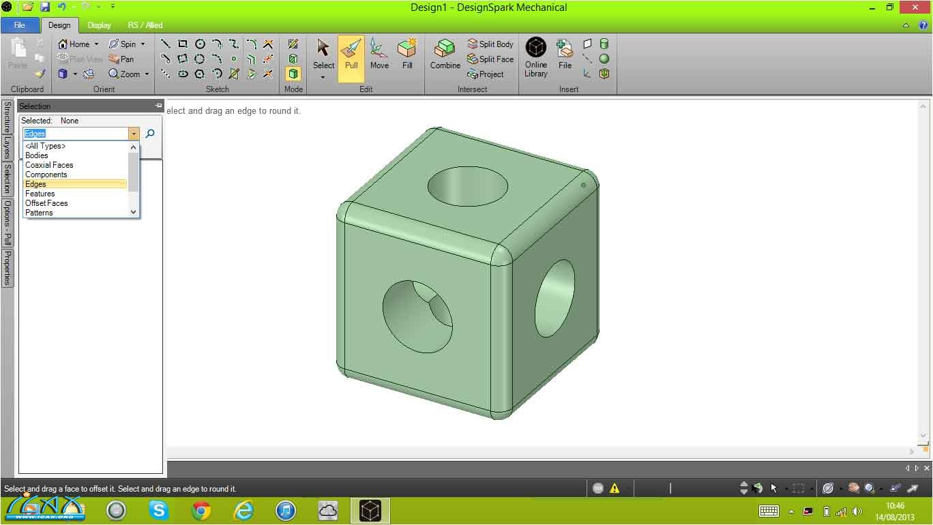The width and height of the screenshot is (933, 525).
Task: Click the search magnifier in Selection panel
Action: pyautogui.click(x=150, y=134)
